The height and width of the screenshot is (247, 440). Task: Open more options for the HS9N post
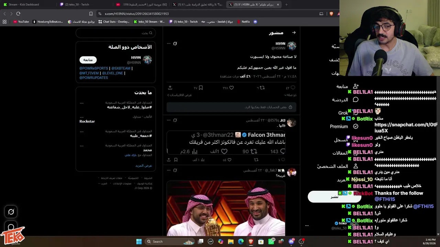pos(168,44)
